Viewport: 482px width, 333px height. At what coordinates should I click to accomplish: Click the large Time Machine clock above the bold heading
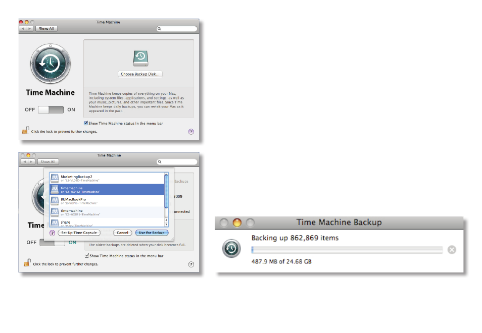[51, 64]
